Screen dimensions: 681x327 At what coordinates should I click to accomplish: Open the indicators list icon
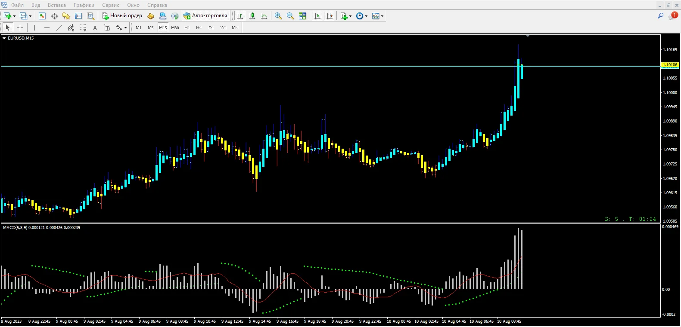344,16
